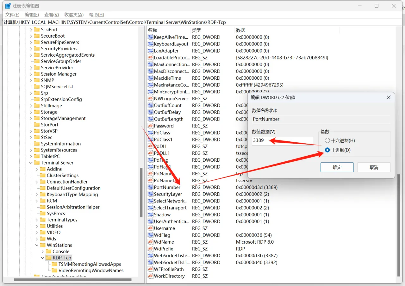
Task: Select the ServiceGroupOrder tree item
Action: click(61, 61)
